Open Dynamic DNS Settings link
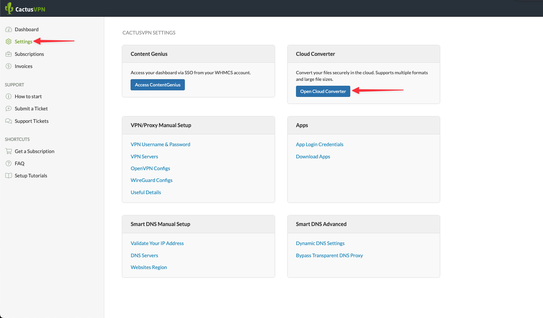This screenshot has height=318, width=543. (320, 243)
